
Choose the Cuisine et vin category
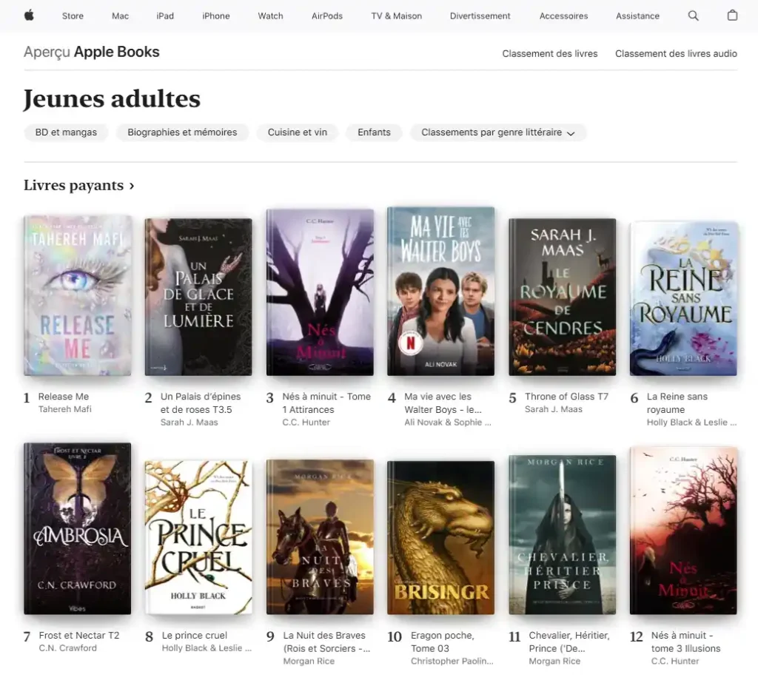[298, 132]
